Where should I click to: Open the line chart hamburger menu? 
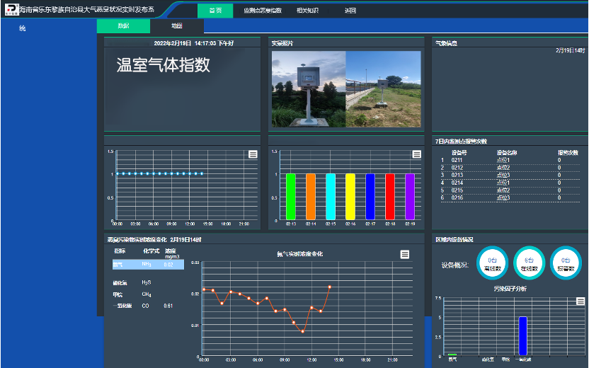[253, 155]
